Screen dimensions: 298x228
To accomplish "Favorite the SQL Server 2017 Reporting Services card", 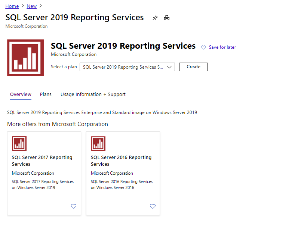I will [74, 206].
